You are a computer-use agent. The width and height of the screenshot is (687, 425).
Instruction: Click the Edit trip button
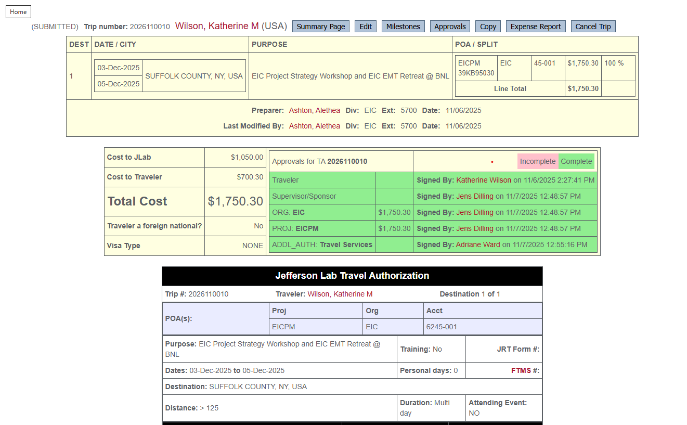(x=366, y=27)
